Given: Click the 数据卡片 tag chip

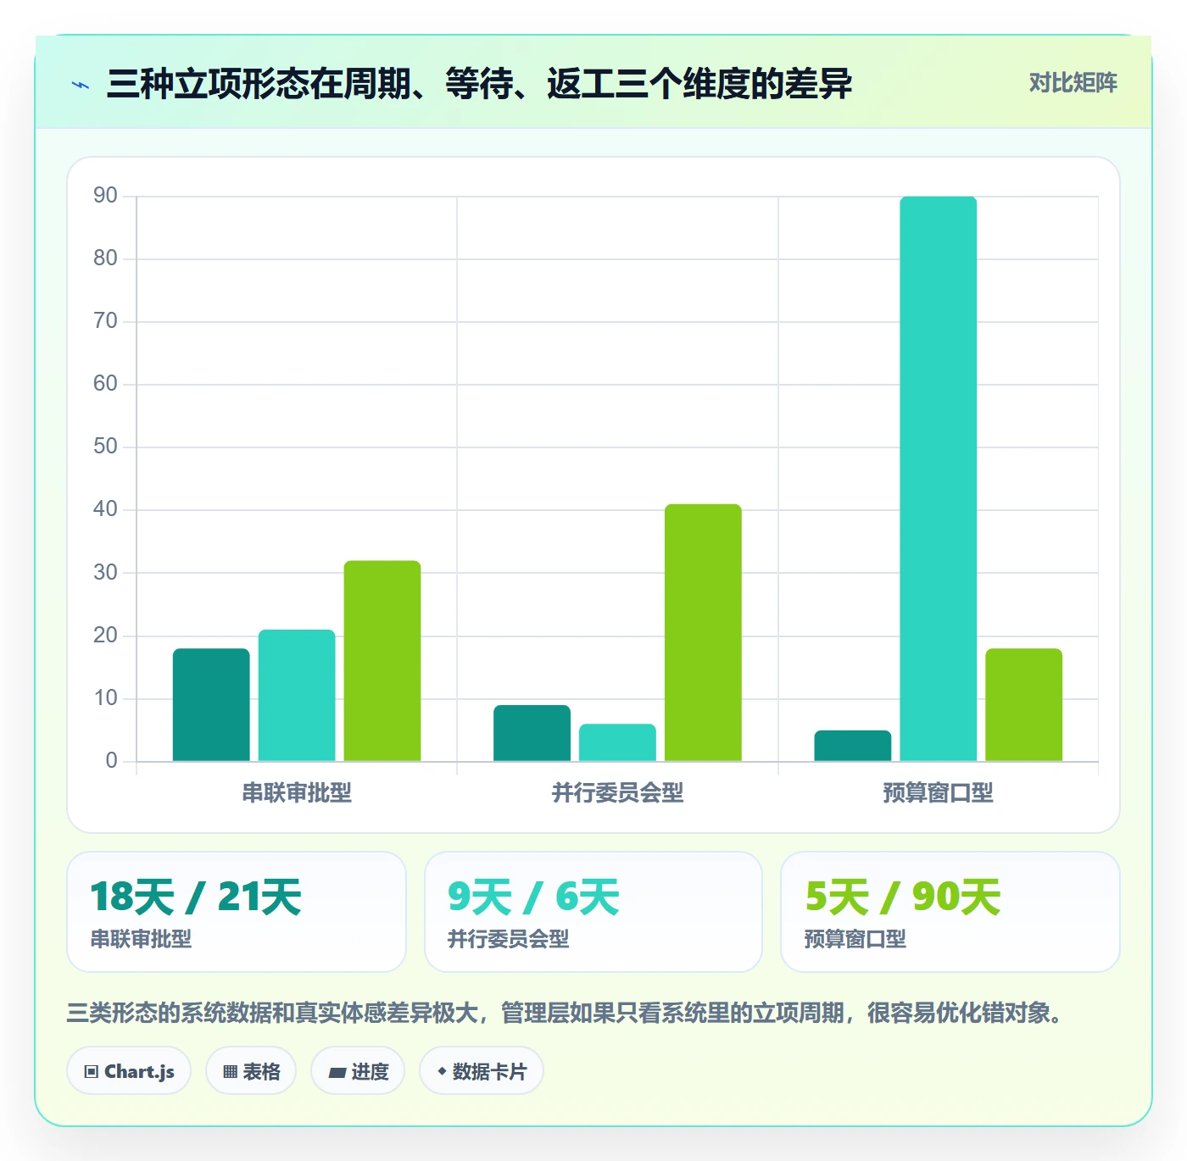Looking at the screenshot, I should [x=481, y=1071].
